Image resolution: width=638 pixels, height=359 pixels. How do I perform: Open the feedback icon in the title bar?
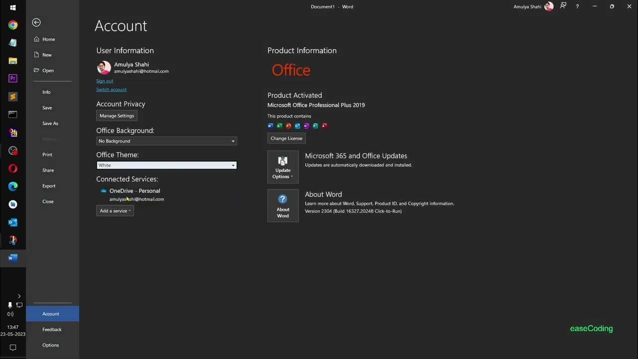(563, 6)
